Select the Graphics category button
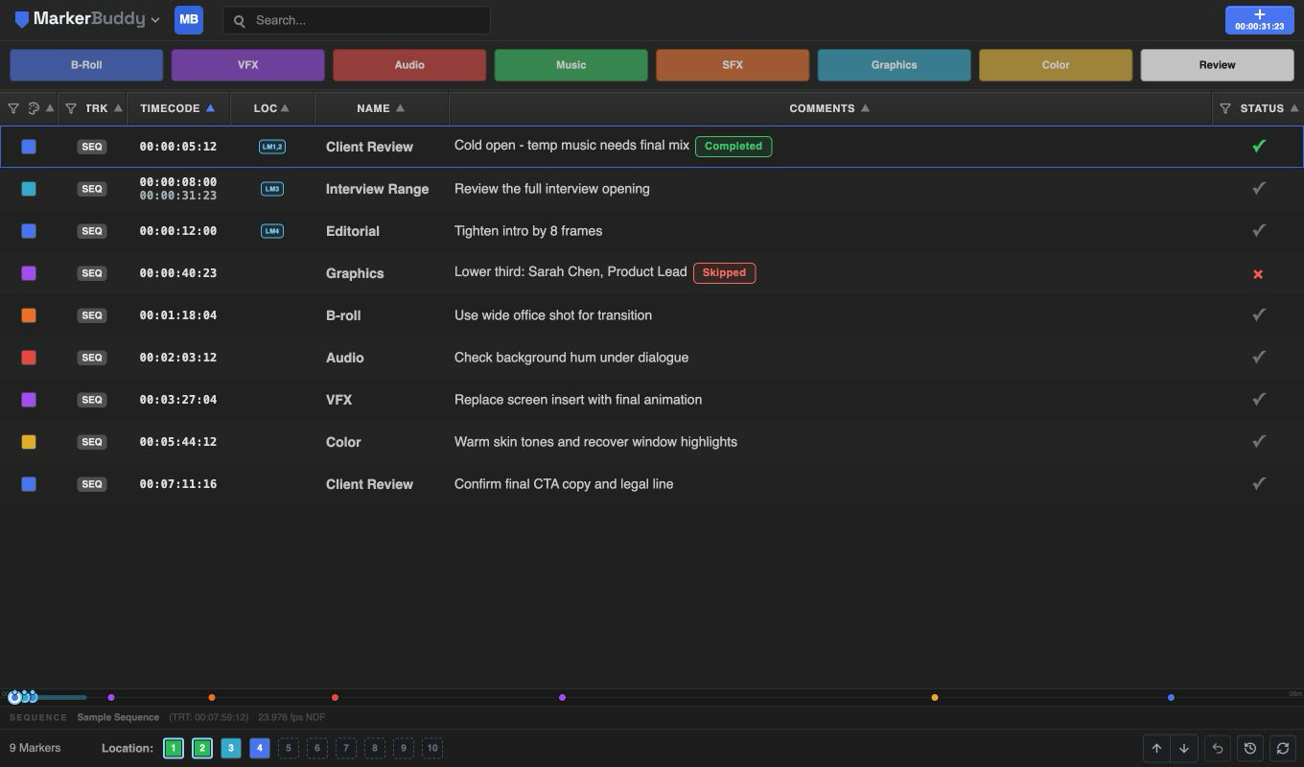Image resolution: width=1304 pixels, height=767 pixels. point(894,65)
